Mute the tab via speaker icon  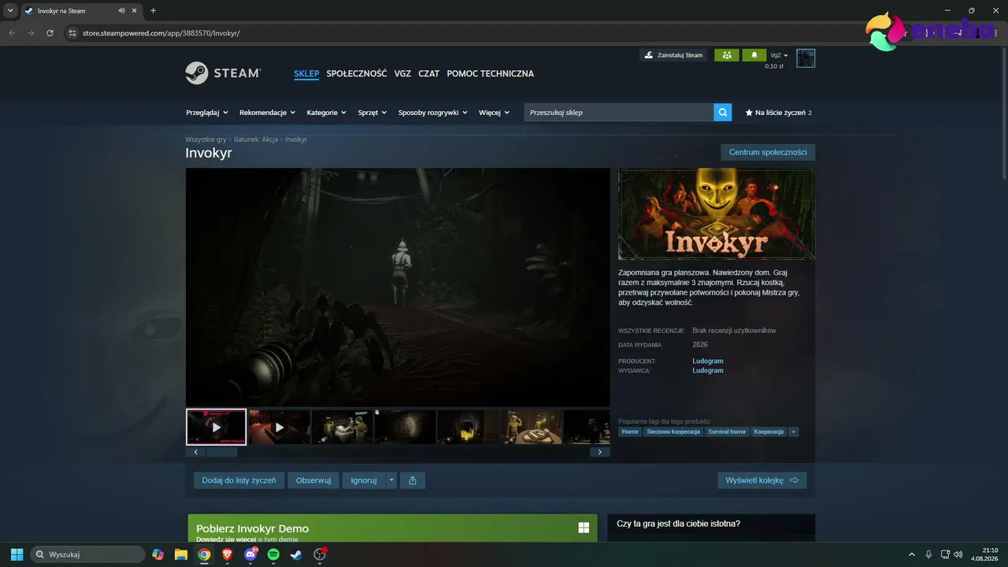pos(121,10)
